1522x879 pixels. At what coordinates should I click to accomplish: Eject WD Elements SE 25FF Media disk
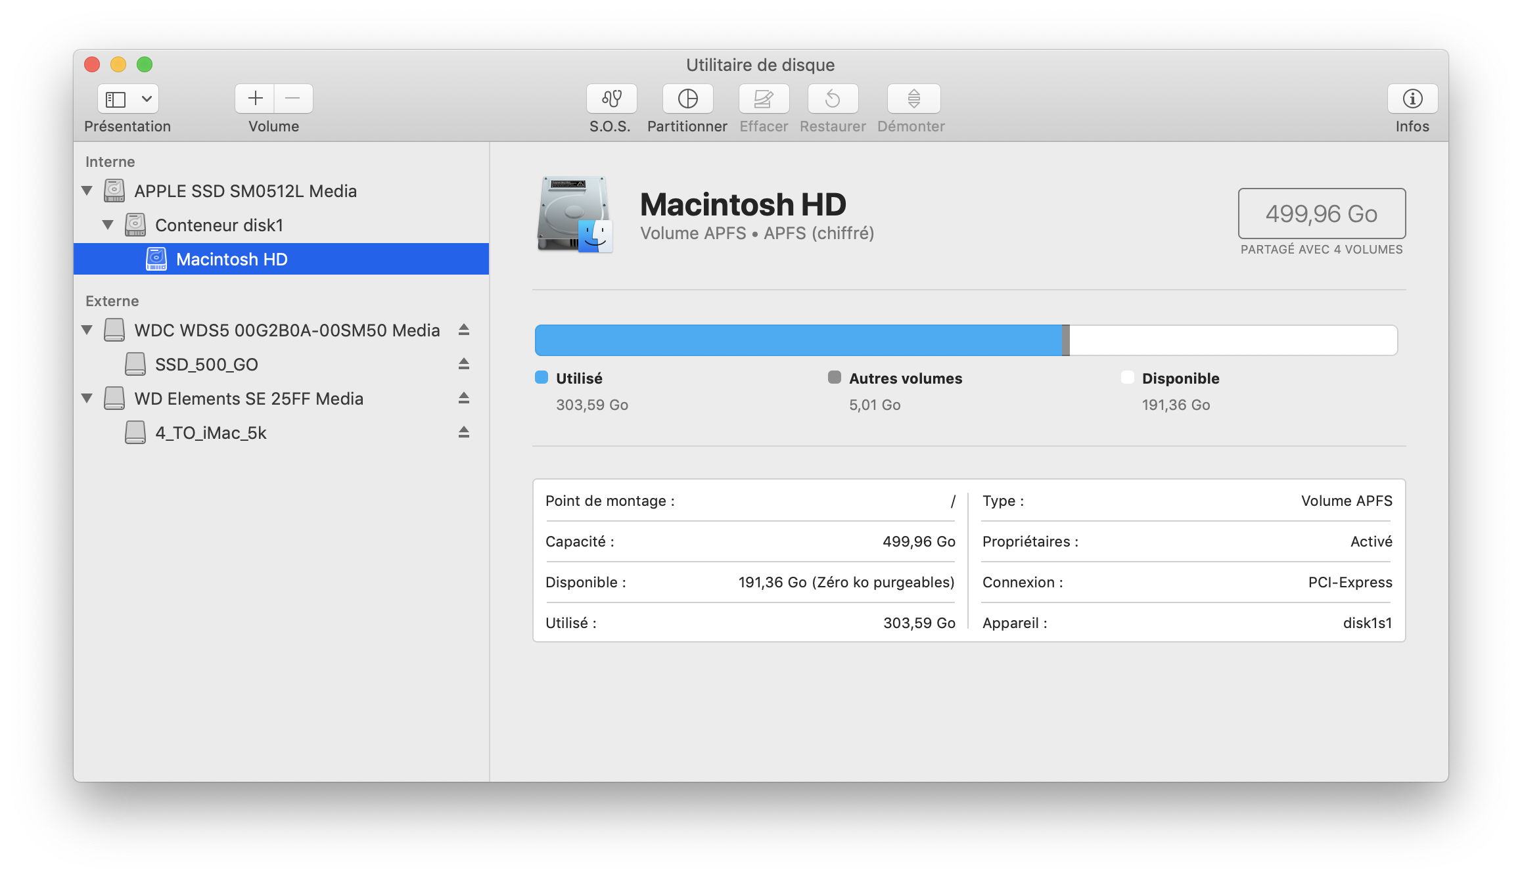pyautogui.click(x=464, y=398)
